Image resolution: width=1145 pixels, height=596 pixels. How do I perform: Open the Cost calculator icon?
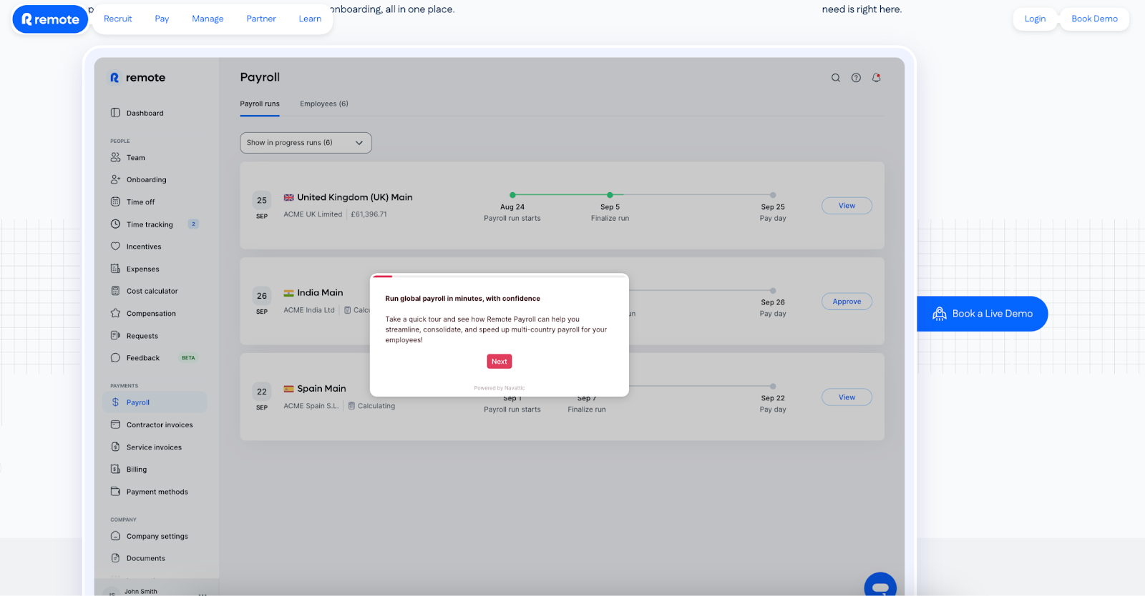[115, 291]
